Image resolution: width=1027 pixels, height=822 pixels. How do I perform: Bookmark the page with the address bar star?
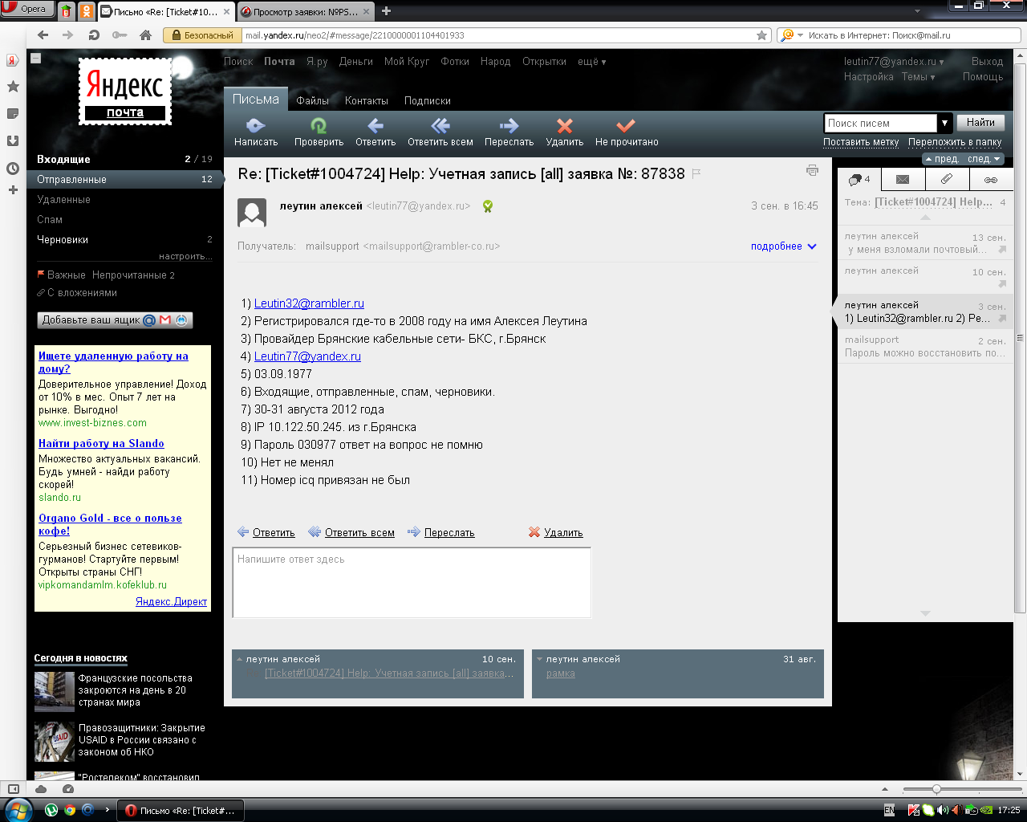point(761,35)
